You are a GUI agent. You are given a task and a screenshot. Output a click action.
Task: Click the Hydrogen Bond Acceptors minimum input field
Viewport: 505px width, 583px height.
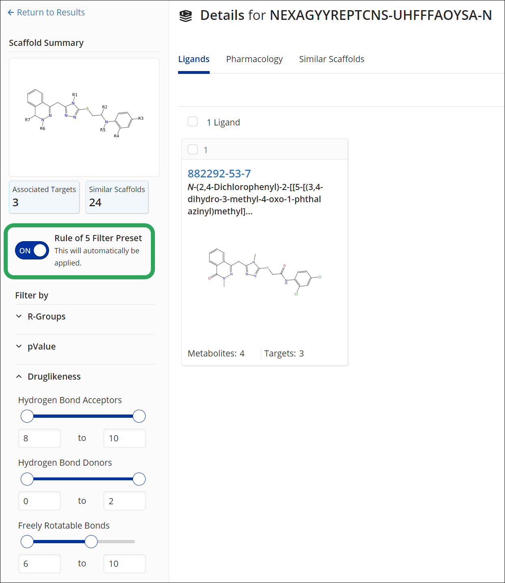click(x=39, y=438)
